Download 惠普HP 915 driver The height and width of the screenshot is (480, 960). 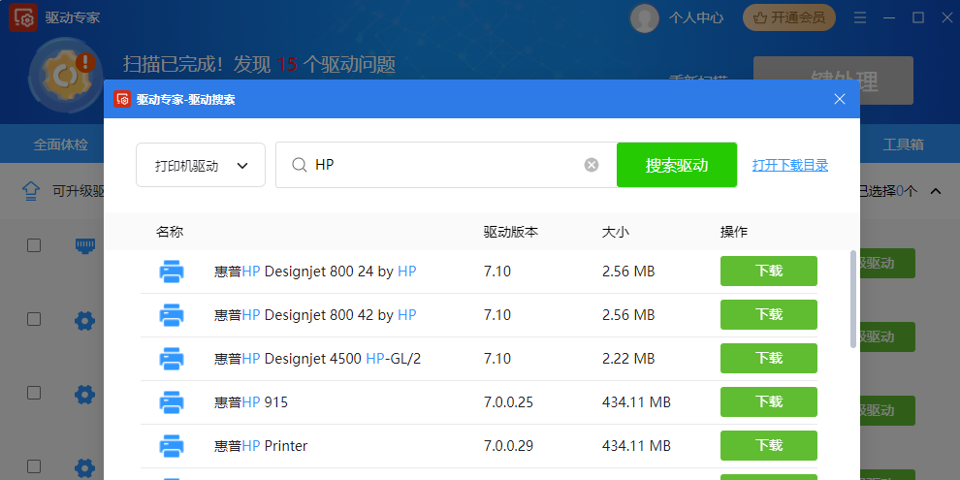point(769,401)
